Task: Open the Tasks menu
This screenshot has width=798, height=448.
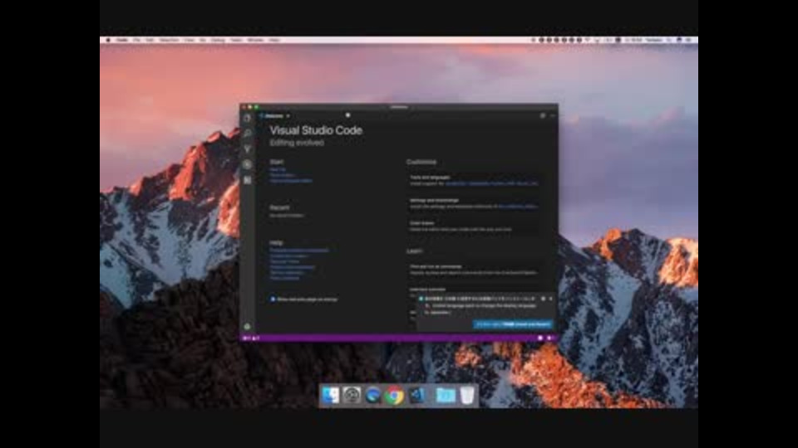Action: click(x=236, y=40)
